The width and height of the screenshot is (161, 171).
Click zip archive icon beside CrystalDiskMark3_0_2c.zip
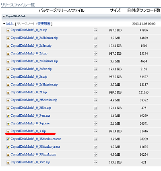pyautogui.click(x=8, y=31)
